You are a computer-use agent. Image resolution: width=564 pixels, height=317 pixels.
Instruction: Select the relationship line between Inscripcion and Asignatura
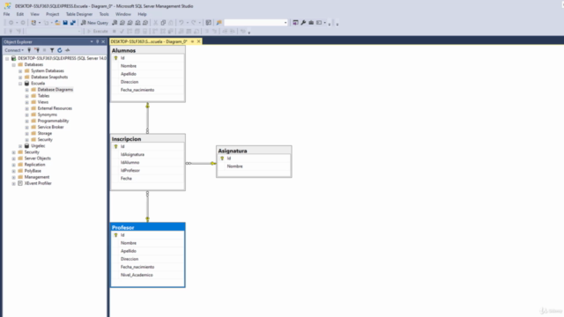point(201,163)
